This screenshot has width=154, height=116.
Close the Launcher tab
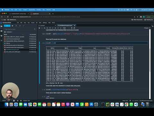tap(56, 25)
